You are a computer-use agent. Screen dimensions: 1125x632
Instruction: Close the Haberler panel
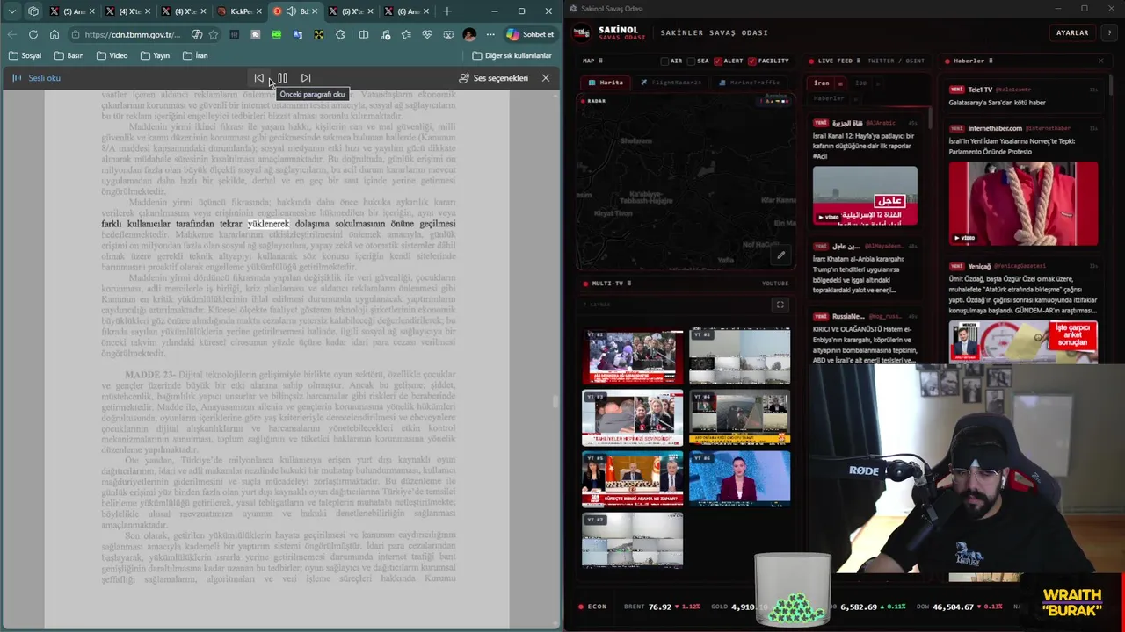click(x=1100, y=61)
